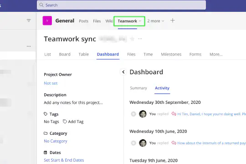Click the Wednesday 30th September, 2020 heading

point(165,102)
